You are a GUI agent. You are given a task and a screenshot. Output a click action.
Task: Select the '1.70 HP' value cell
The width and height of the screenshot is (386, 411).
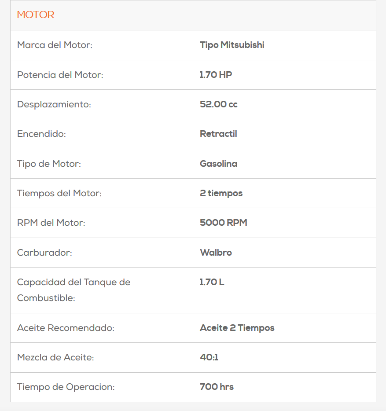(216, 75)
